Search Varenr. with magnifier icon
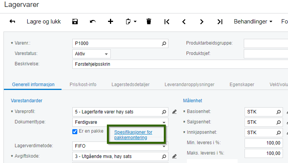The height and width of the screenshot is (163, 288). [x=164, y=43]
